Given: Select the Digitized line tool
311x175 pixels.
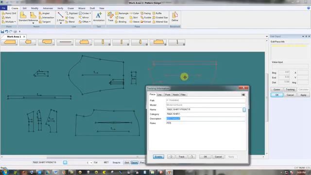Looking at the screenshot, I should tap(71, 13).
